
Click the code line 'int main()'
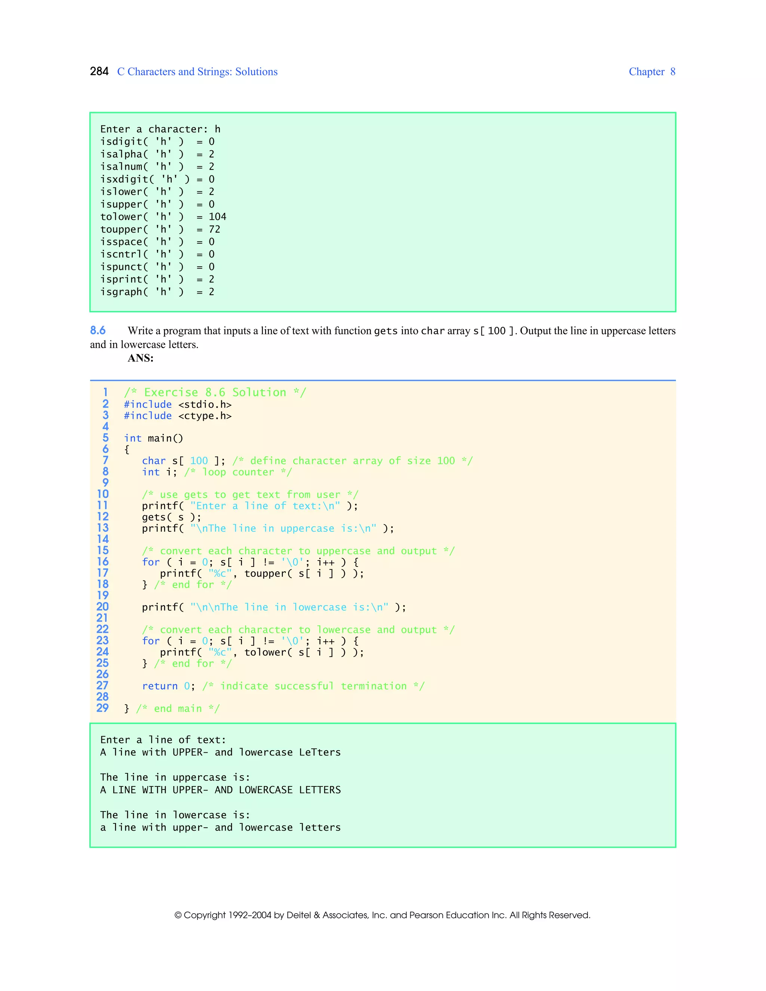153,438
